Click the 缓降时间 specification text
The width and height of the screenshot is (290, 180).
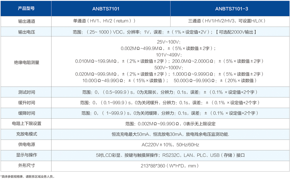(170, 113)
